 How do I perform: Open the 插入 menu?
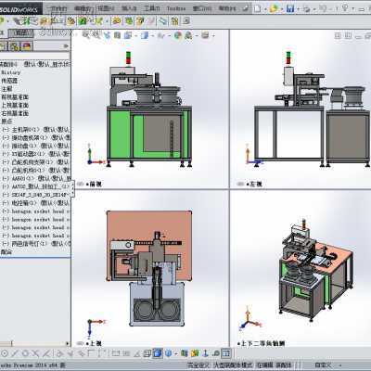129,8
